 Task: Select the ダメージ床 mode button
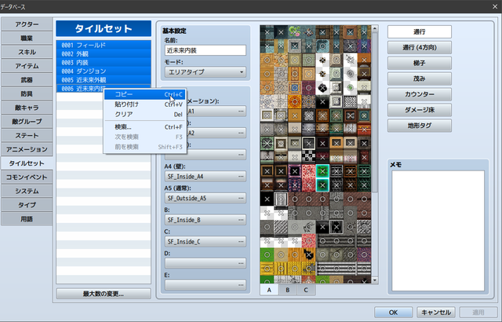(420, 110)
